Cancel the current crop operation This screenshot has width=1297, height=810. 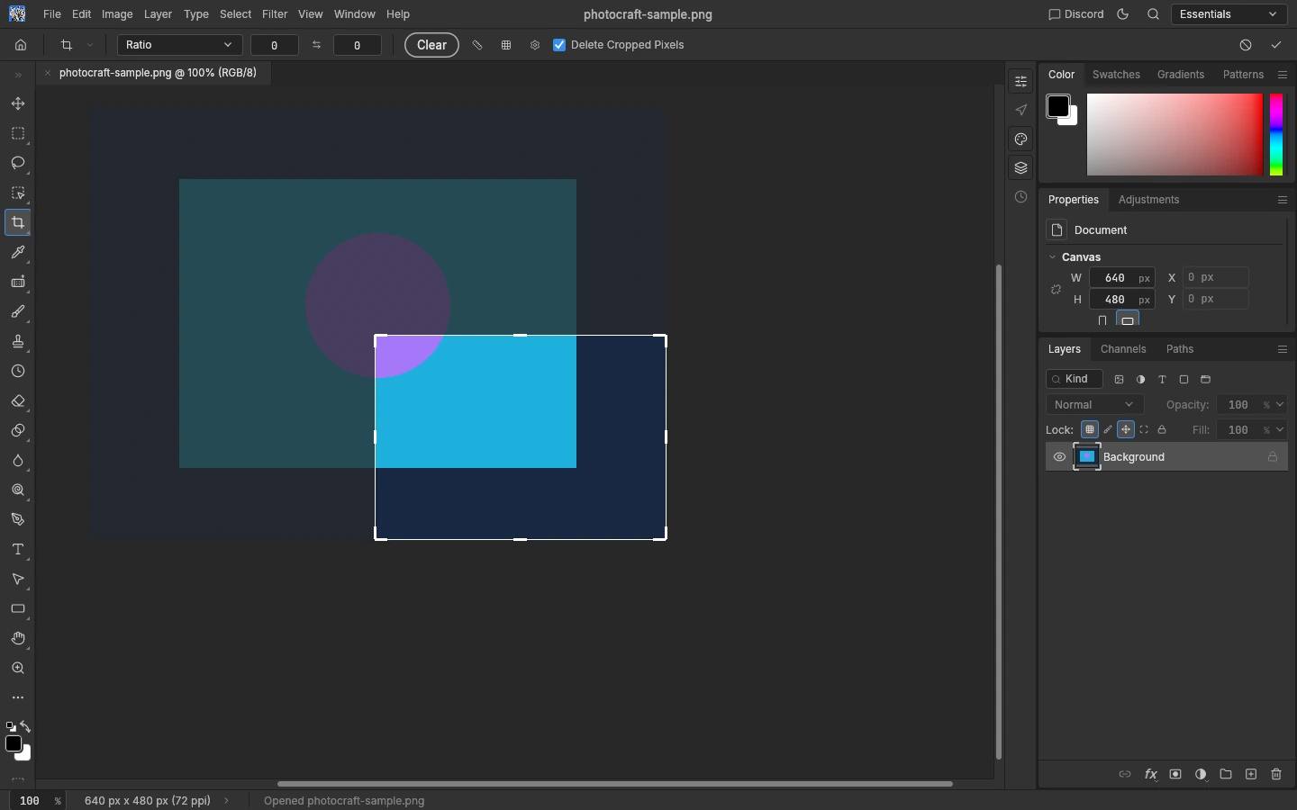click(x=1246, y=45)
